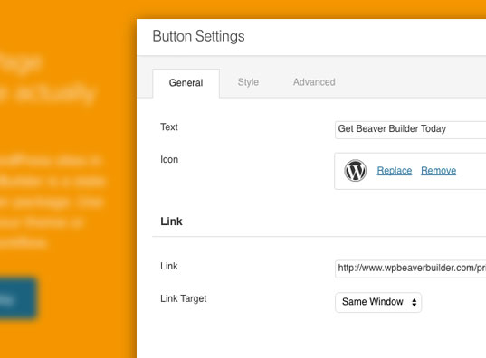Click the WordPress icon preview
Image resolution: width=486 pixels, height=358 pixels.
355,170
